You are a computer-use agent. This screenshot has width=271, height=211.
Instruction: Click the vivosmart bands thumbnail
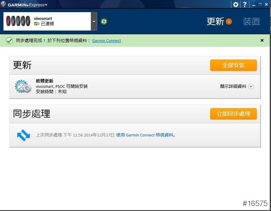pyautogui.click(x=18, y=21)
